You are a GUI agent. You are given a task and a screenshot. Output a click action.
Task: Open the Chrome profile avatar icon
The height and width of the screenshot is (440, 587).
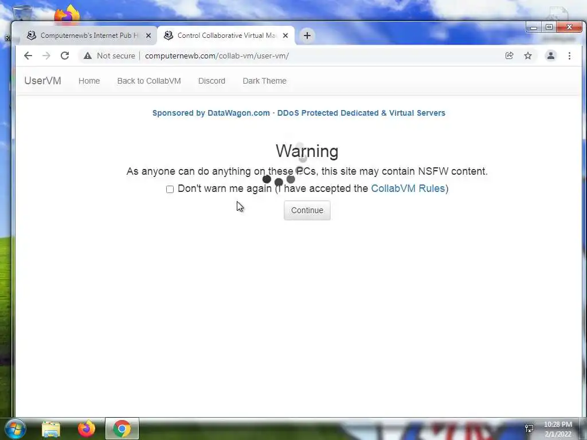coord(551,56)
